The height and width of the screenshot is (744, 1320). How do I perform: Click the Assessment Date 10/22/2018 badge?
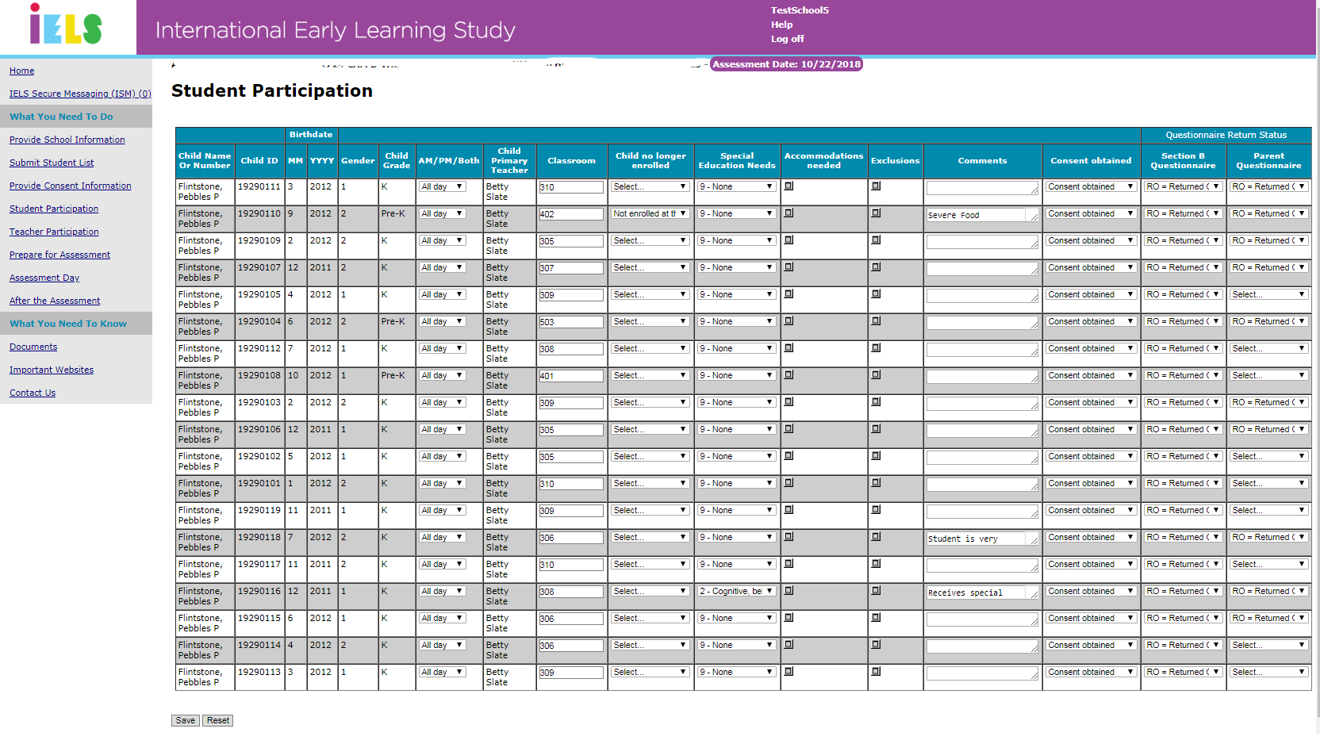click(x=786, y=64)
